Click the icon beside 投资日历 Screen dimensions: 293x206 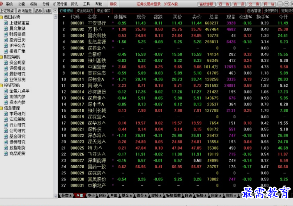(x=6, y=40)
